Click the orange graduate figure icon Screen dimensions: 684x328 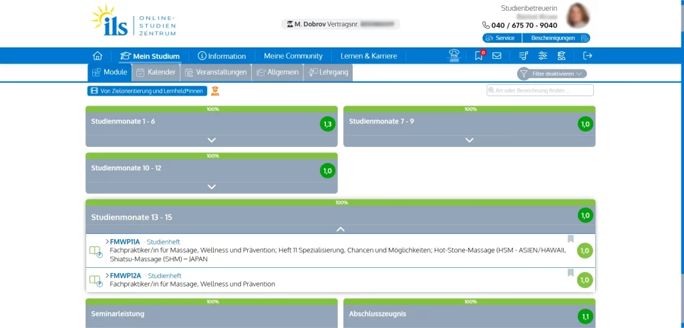coord(215,91)
